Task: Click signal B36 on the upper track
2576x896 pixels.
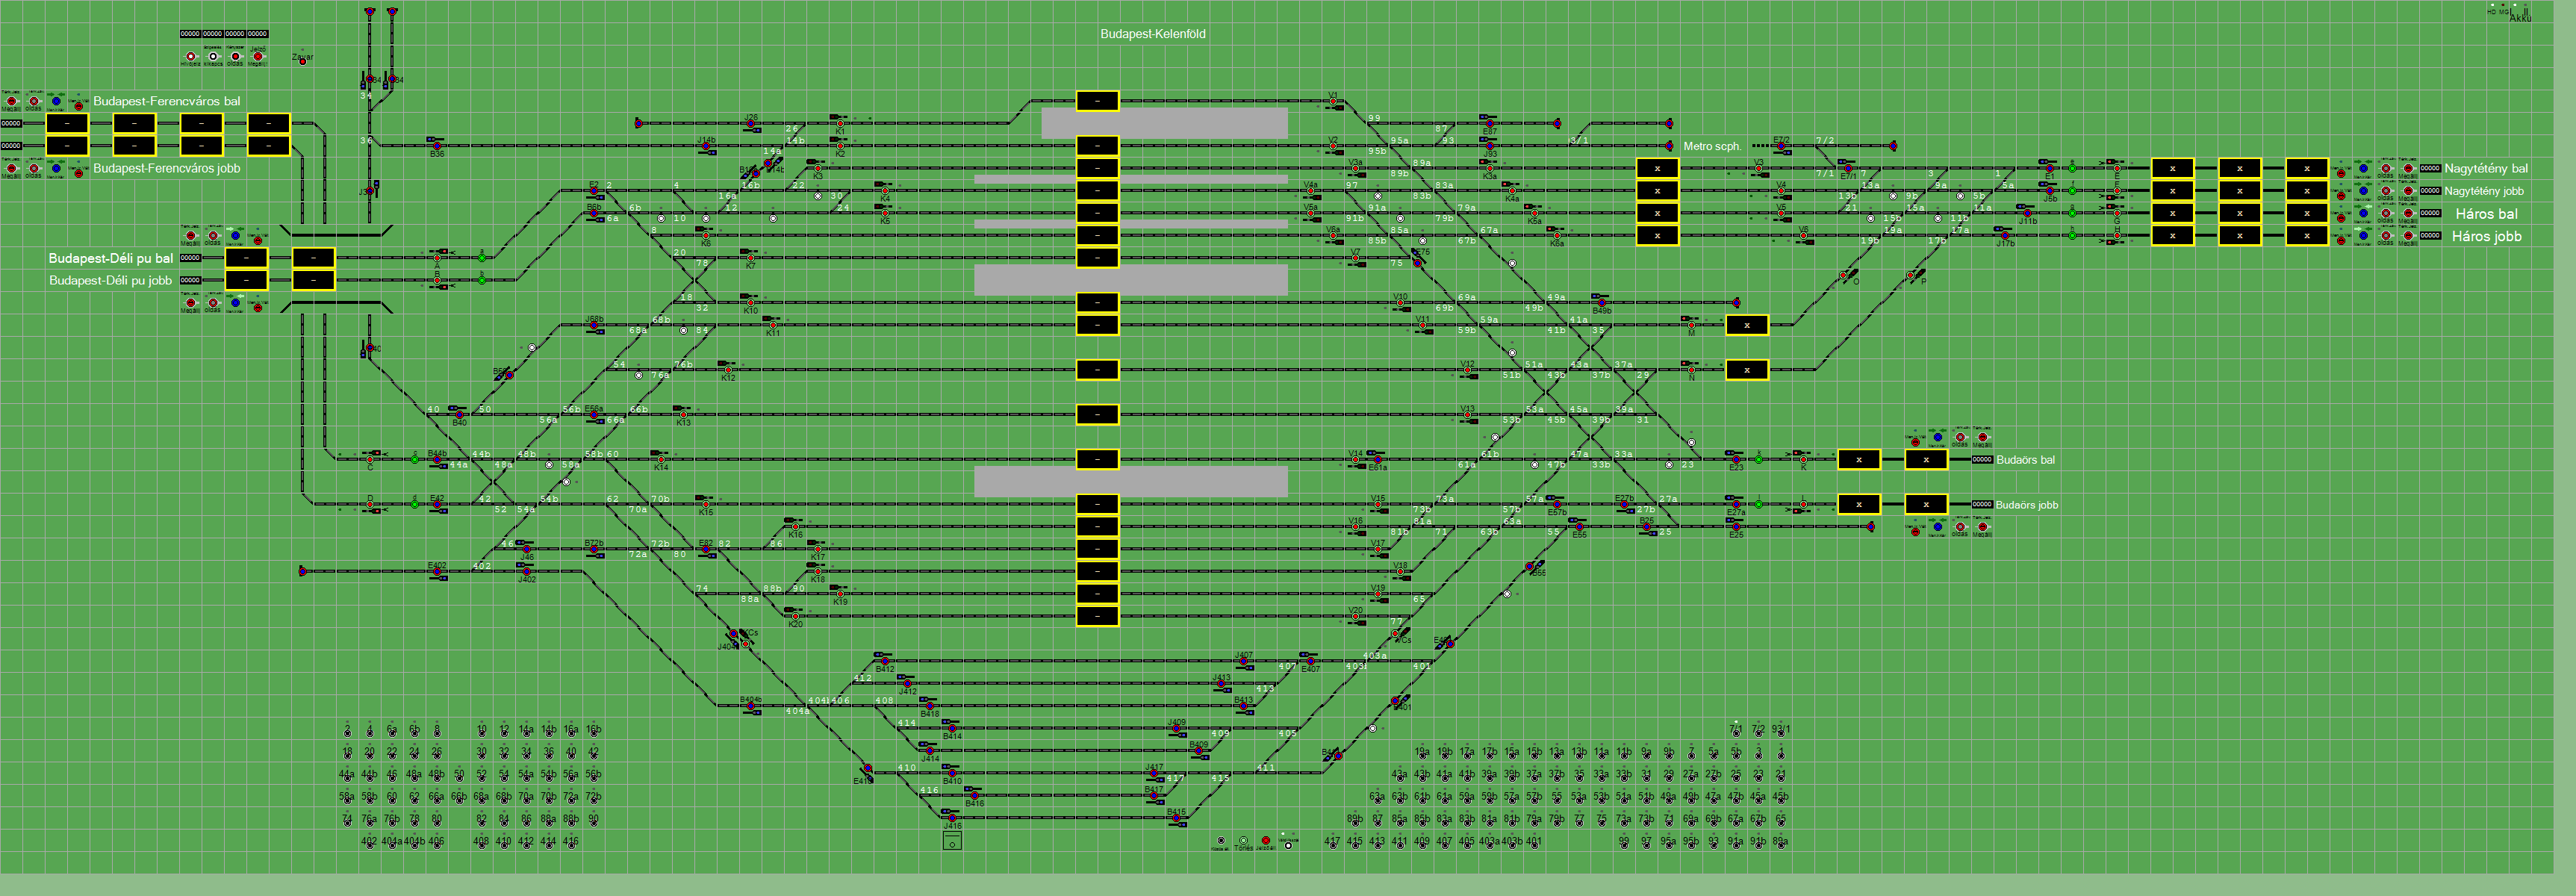Action: tap(437, 146)
